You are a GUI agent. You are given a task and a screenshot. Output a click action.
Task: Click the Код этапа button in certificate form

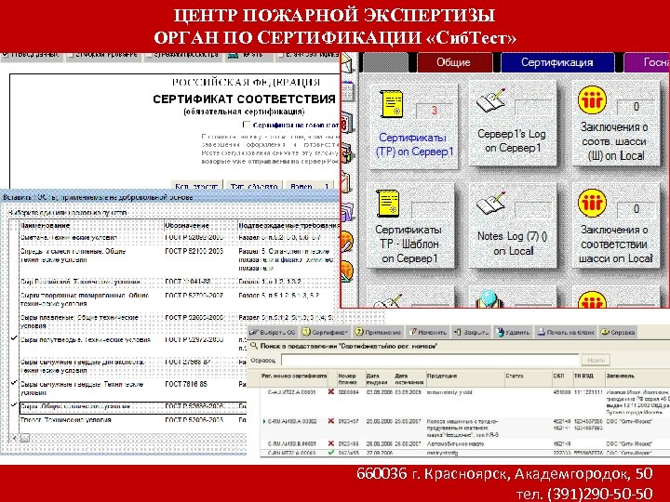(x=197, y=186)
